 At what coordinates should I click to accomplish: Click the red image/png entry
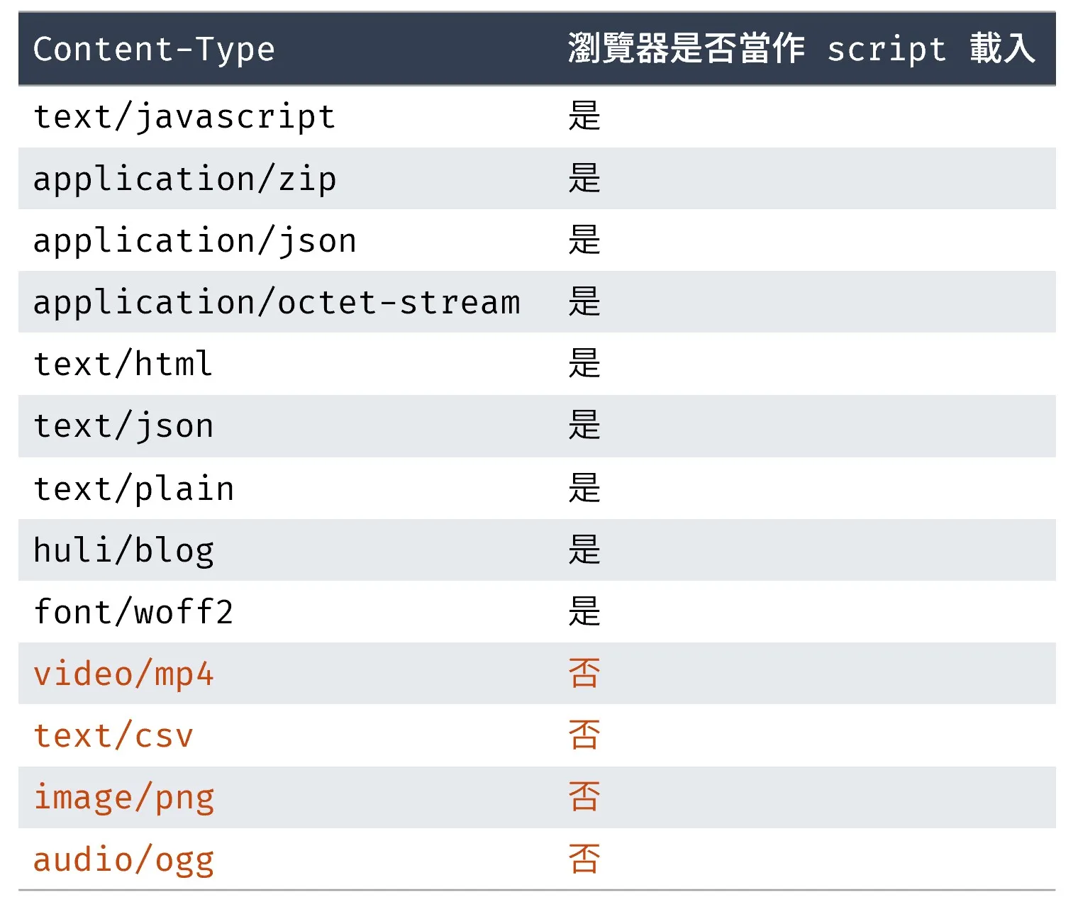tap(123, 798)
